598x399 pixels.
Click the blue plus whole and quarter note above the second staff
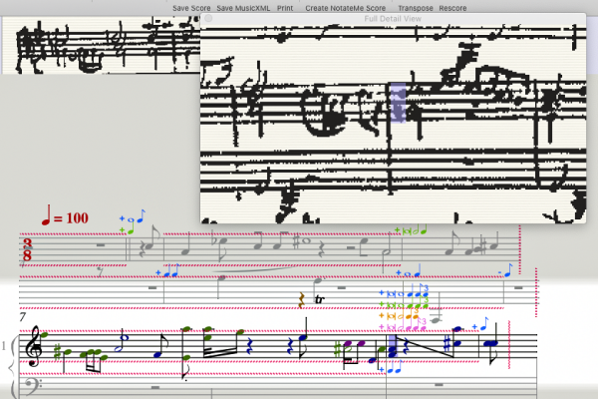click(x=409, y=271)
